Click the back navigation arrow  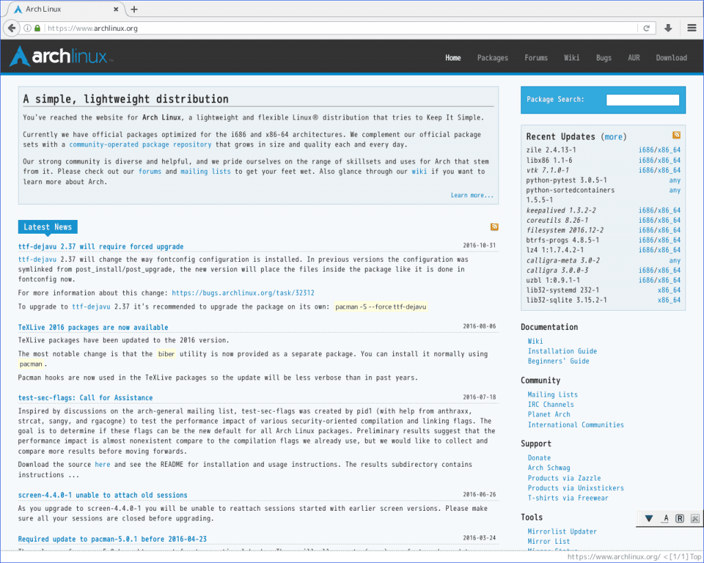coord(11,28)
